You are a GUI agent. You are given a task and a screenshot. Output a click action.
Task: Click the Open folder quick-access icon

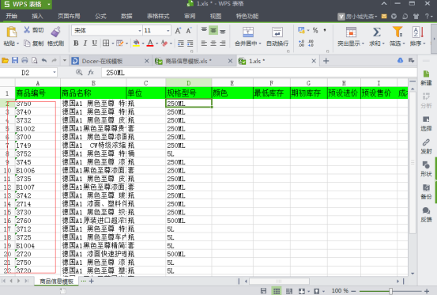5,61
